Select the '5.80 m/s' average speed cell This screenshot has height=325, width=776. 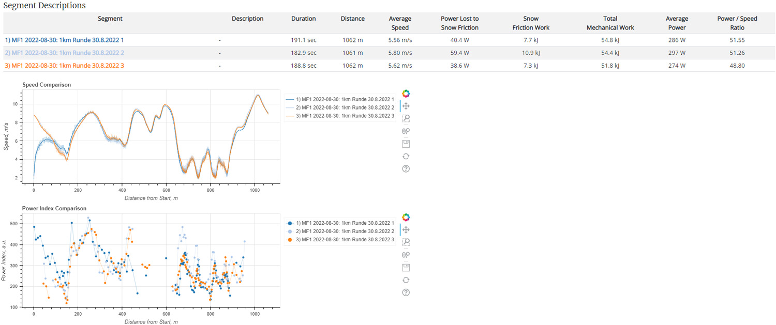tap(400, 53)
